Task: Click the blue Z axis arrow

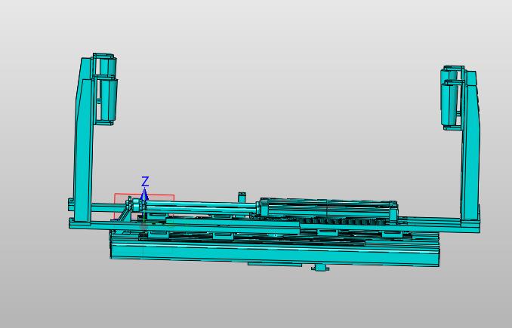Action: point(145,193)
